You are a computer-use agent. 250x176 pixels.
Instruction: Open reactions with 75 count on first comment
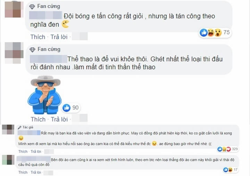click(x=215, y=33)
